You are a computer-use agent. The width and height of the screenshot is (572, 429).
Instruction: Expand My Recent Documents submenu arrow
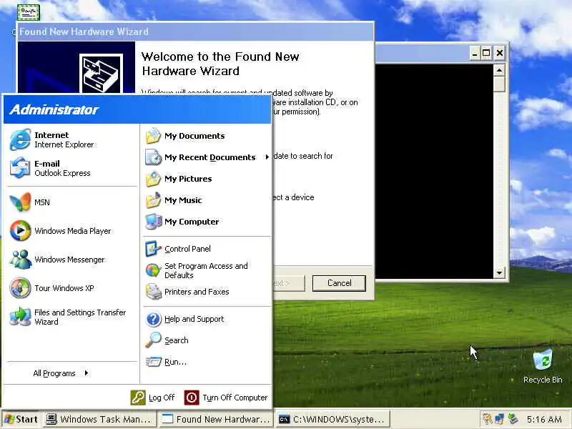coord(267,157)
